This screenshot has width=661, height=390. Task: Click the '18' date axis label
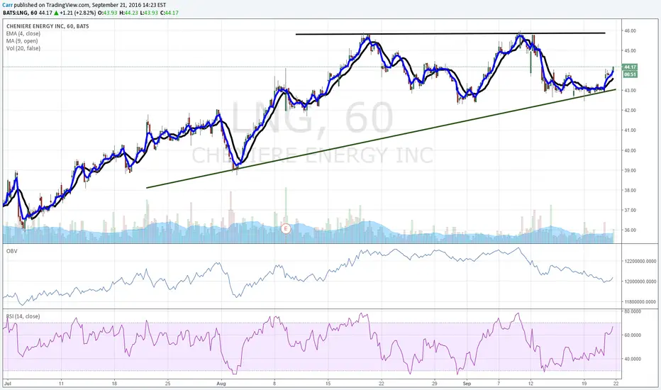115,384
